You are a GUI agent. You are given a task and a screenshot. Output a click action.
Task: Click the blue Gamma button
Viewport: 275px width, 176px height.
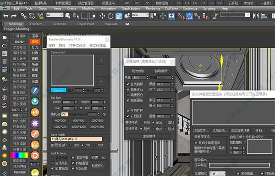coord(59,91)
